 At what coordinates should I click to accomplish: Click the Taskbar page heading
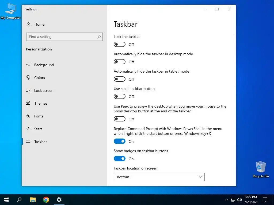125,24
